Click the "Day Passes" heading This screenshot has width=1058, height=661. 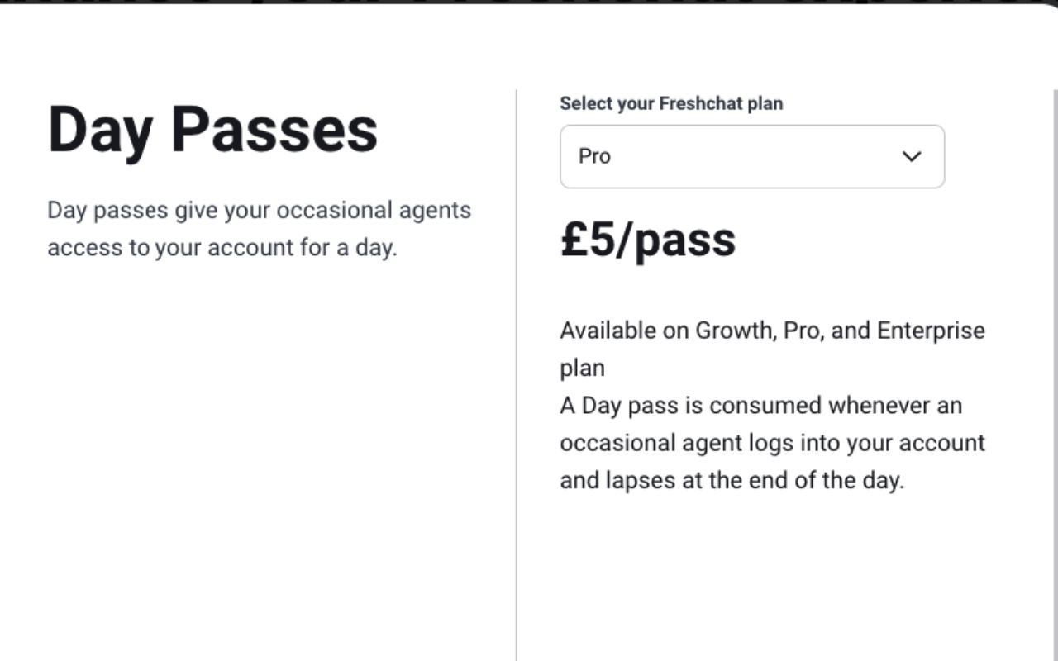pyautogui.click(x=212, y=130)
